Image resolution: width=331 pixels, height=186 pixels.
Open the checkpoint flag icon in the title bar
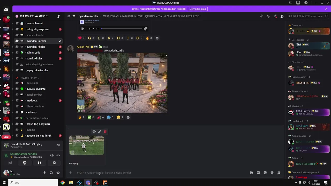pos(290,3)
